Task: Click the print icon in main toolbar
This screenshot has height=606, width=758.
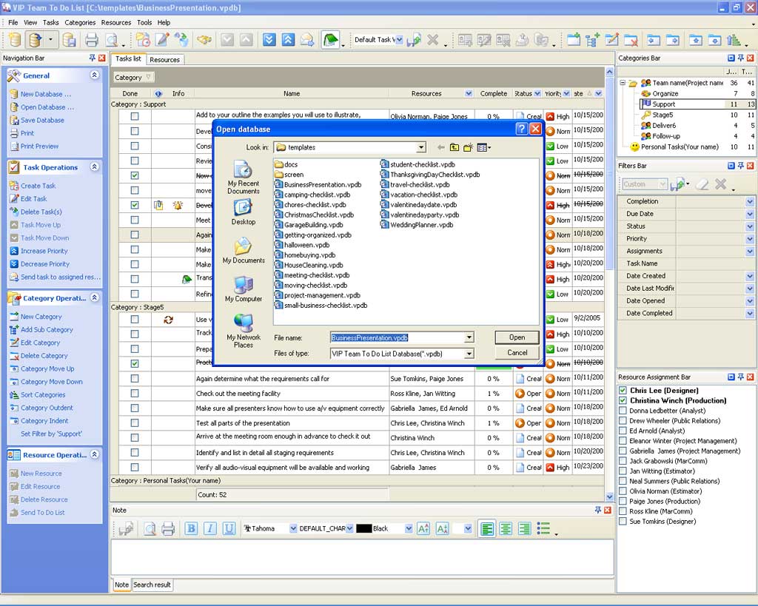Action: (x=91, y=40)
